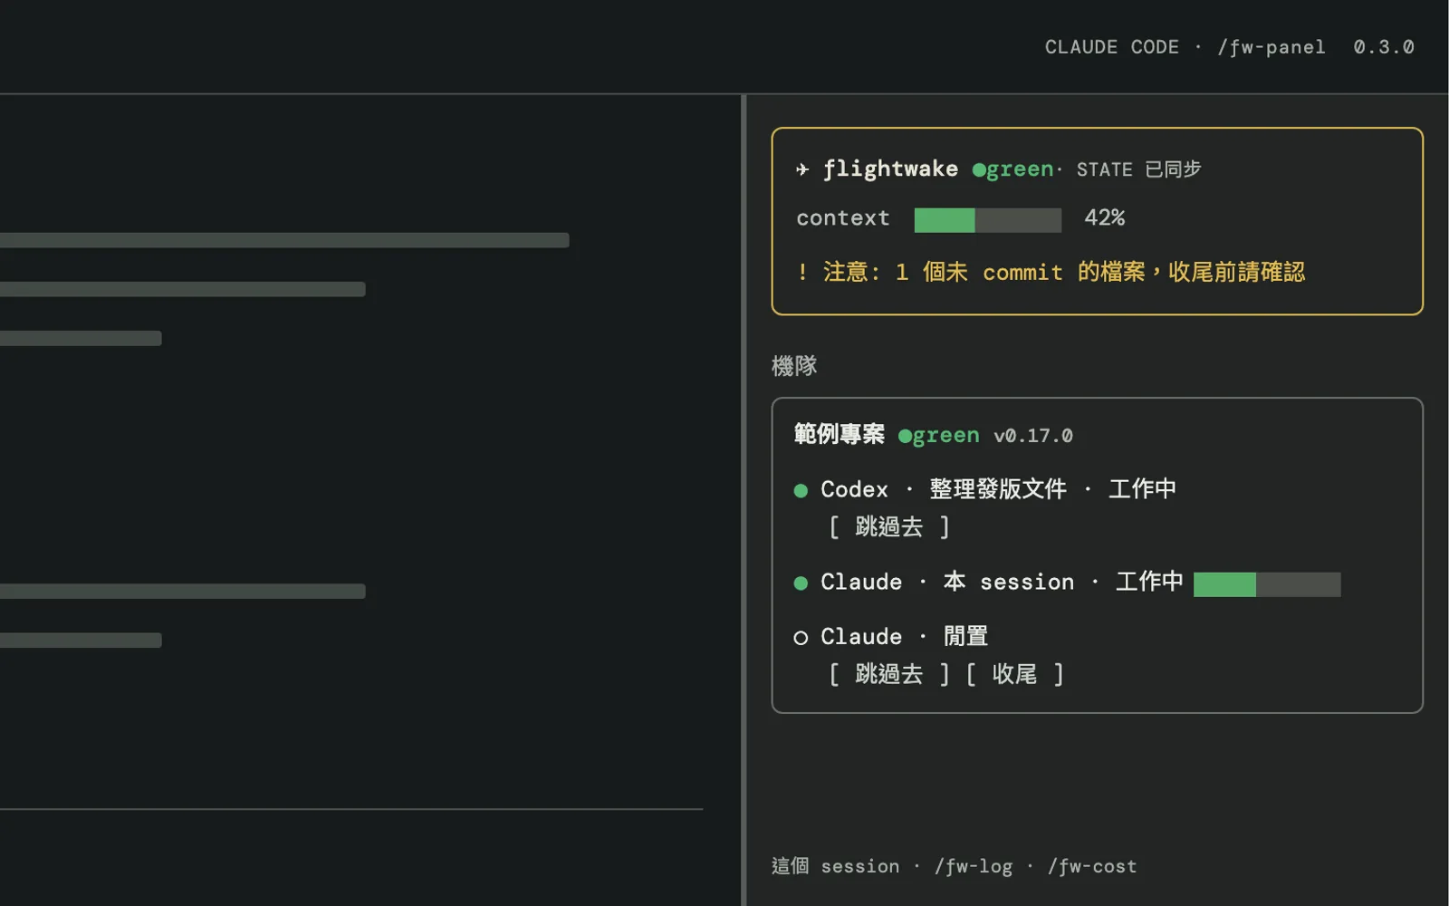1449x906 pixels.
Task: Click the STATE 已同步 status text
Action: pos(1138,169)
